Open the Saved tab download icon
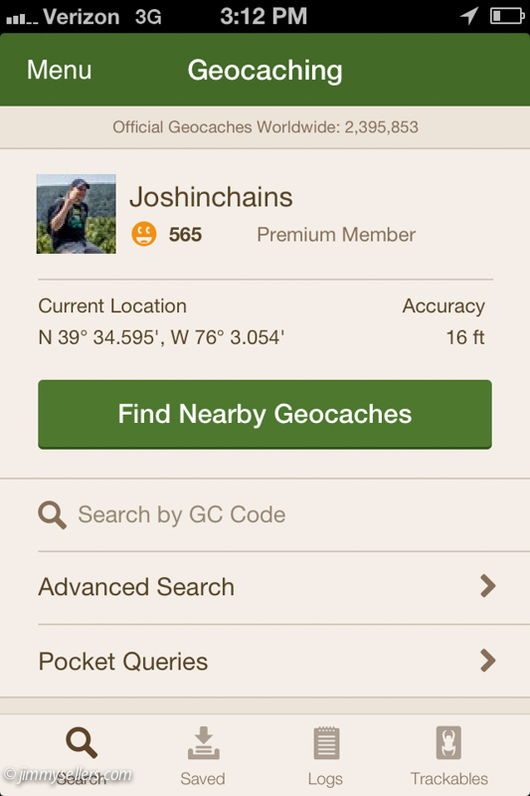 tap(204, 742)
